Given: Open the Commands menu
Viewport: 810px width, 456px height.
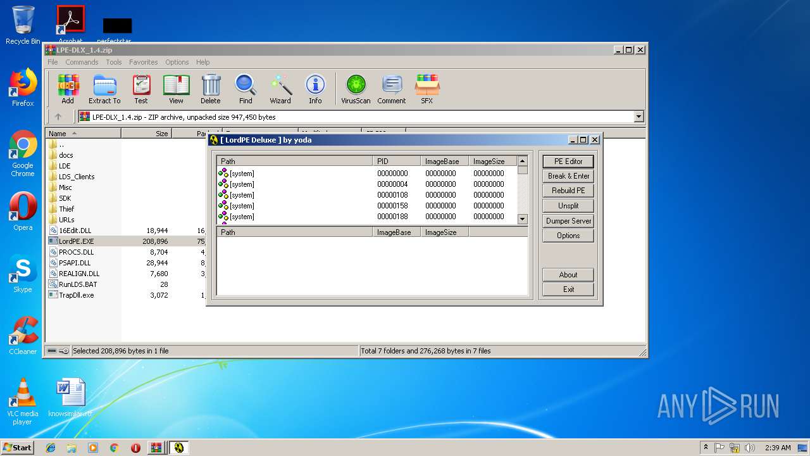Looking at the screenshot, I should [x=82, y=62].
